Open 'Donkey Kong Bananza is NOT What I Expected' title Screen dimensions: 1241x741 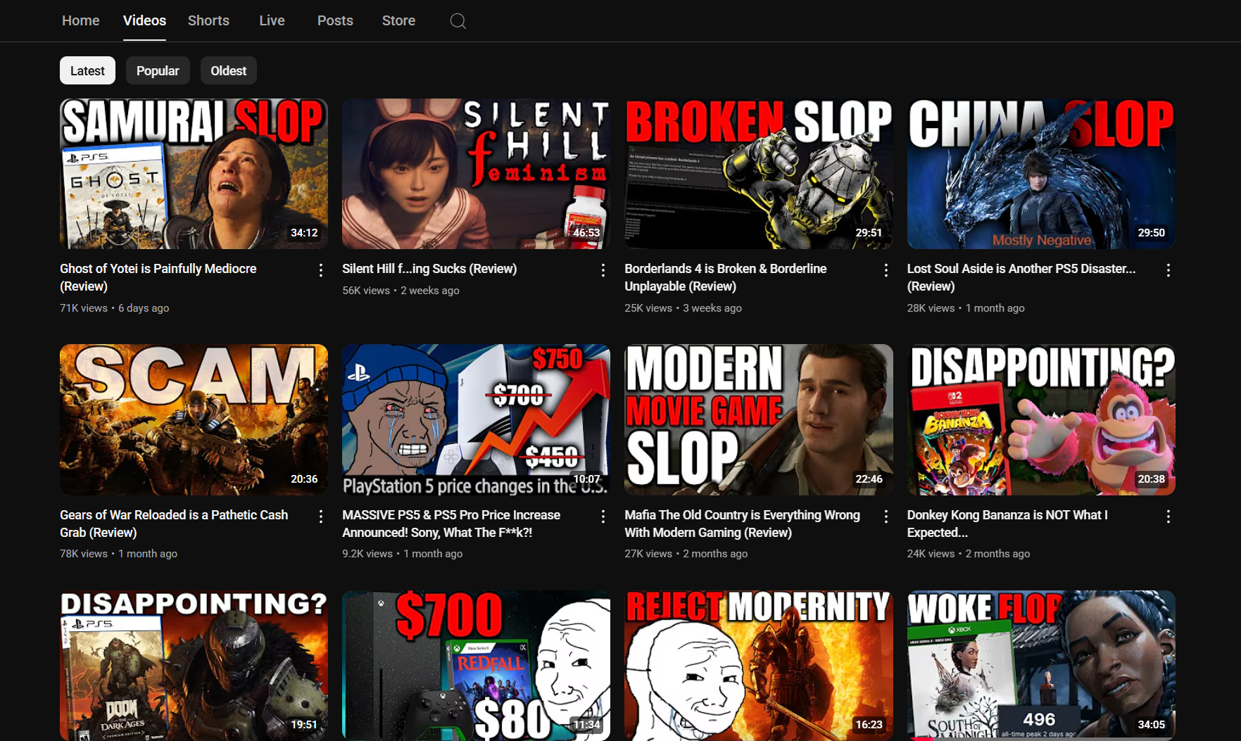tap(1007, 524)
